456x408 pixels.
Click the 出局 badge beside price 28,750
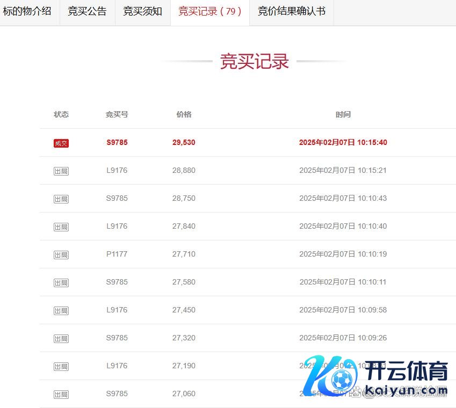[x=61, y=199]
